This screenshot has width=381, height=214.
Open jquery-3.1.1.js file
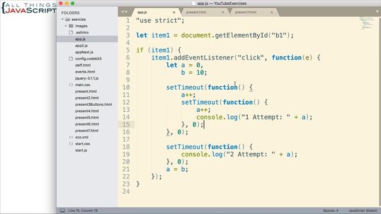[x=87, y=78]
